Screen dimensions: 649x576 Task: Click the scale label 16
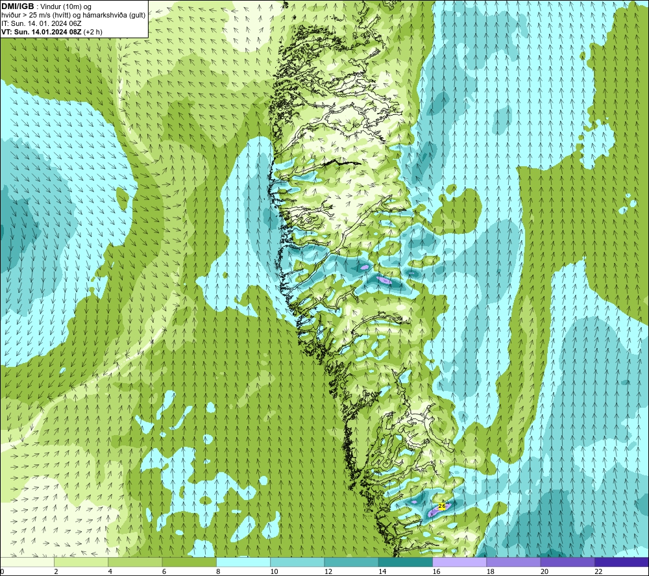[x=436, y=571]
